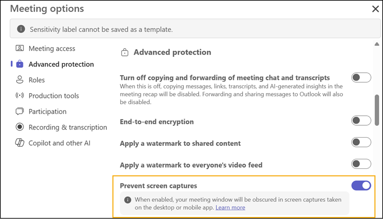The height and width of the screenshot is (219, 383).
Task: Select the Participation settings section
Action: 47,111
